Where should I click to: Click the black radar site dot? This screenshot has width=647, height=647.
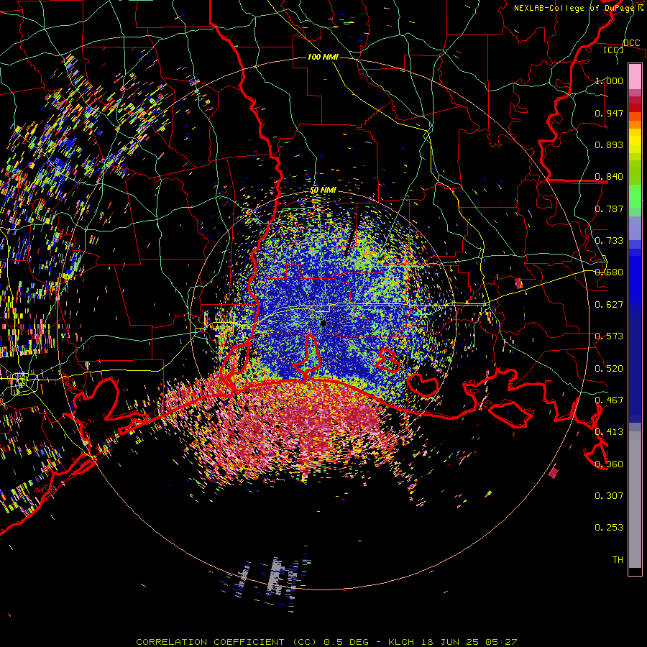pyautogui.click(x=323, y=323)
